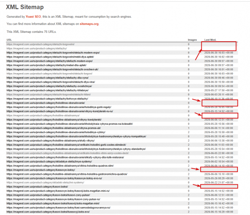The width and height of the screenshot is (250, 215).
Task: Open the hastronomycheskye-vytryny-kompaktnye/ URL
Action: 76,136
